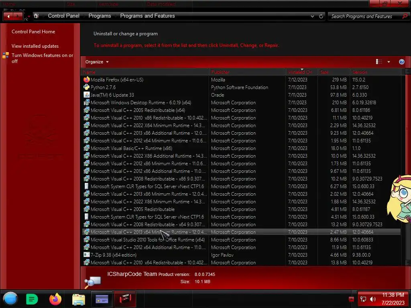The width and height of the screenshot is (411, 308).
Task: Click the 7-Zip 9.38 program icon
Action: pyautogui.click(x=87, y=255)
